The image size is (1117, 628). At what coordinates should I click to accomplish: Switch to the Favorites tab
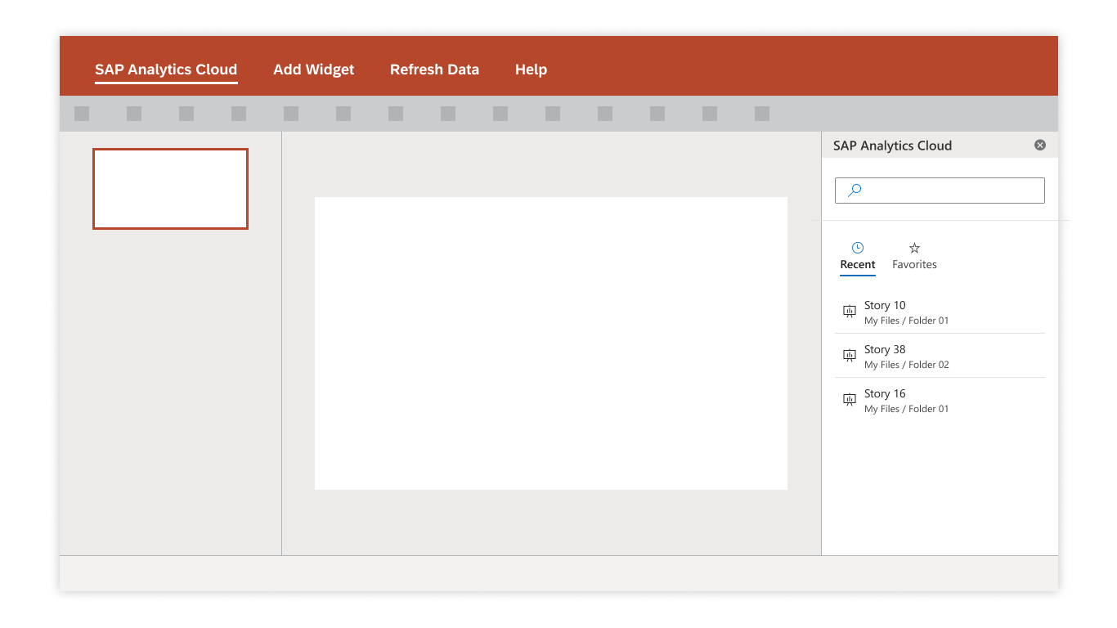tap(914, 256)
